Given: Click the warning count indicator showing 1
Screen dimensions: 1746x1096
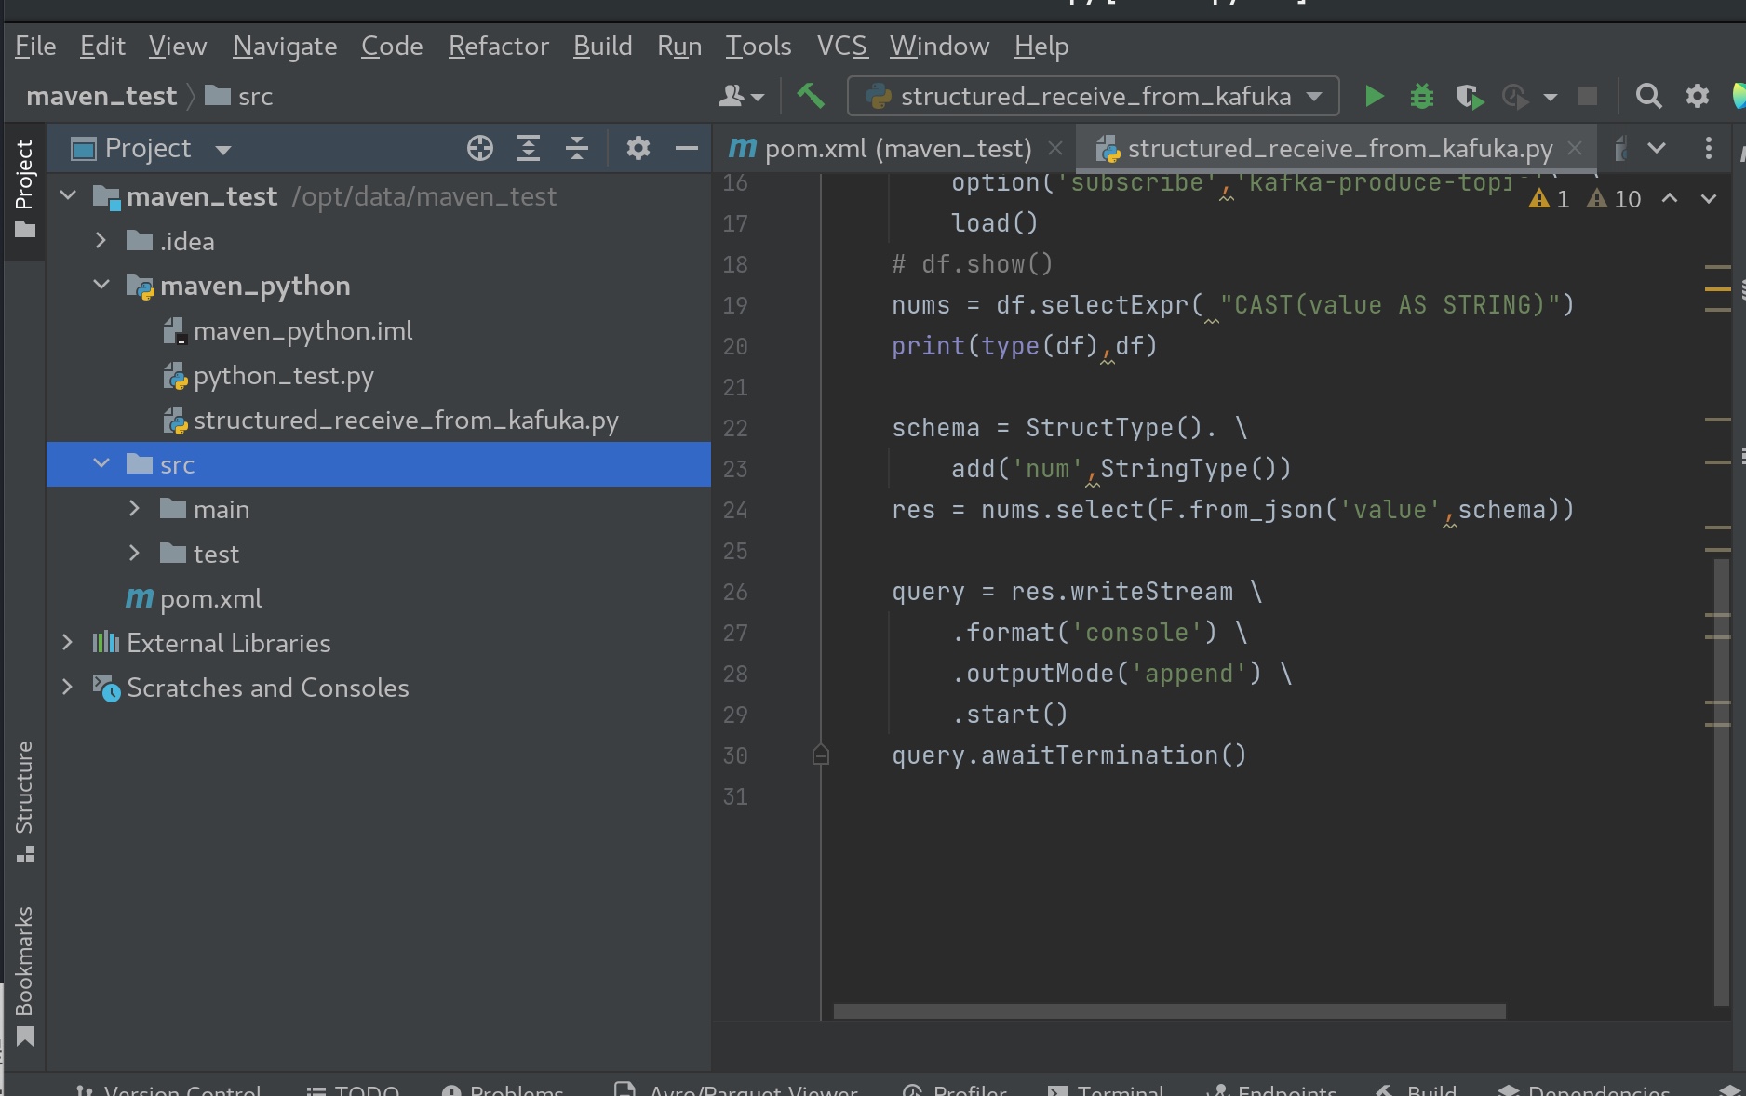Looking at the screenshot, I should click(1550, 198).
